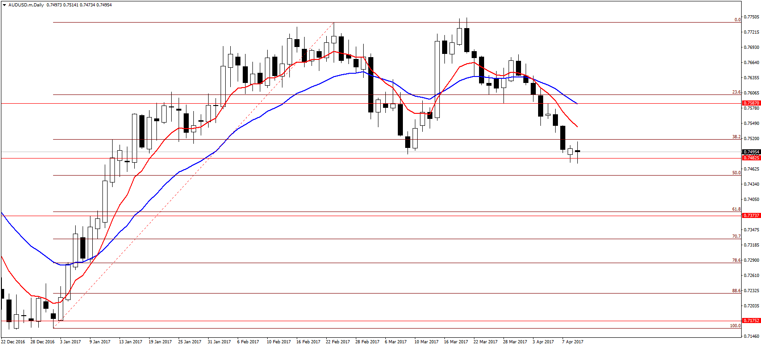Image resolution: width=761 pixels, height=347 pixels.
Task: Click the 0.72325 price axis value
Action: pos(752,291)
